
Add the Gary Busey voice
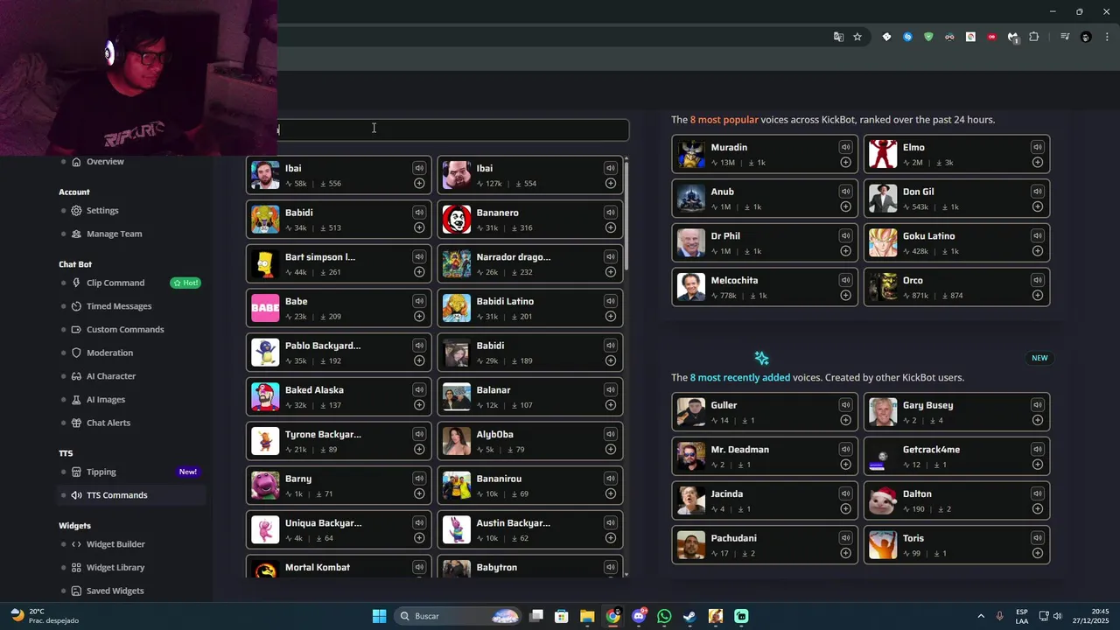pos(1037,420)
